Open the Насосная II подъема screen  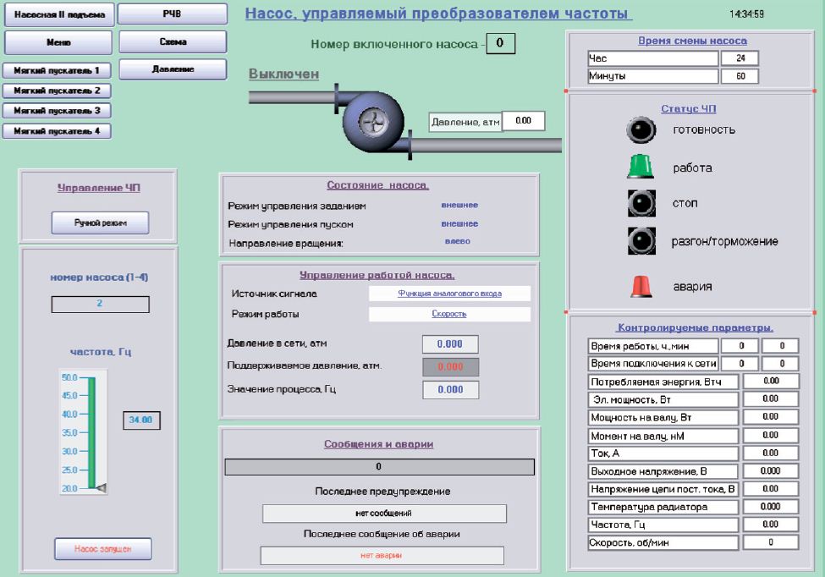pyautogui.click(x=57, y=14)
